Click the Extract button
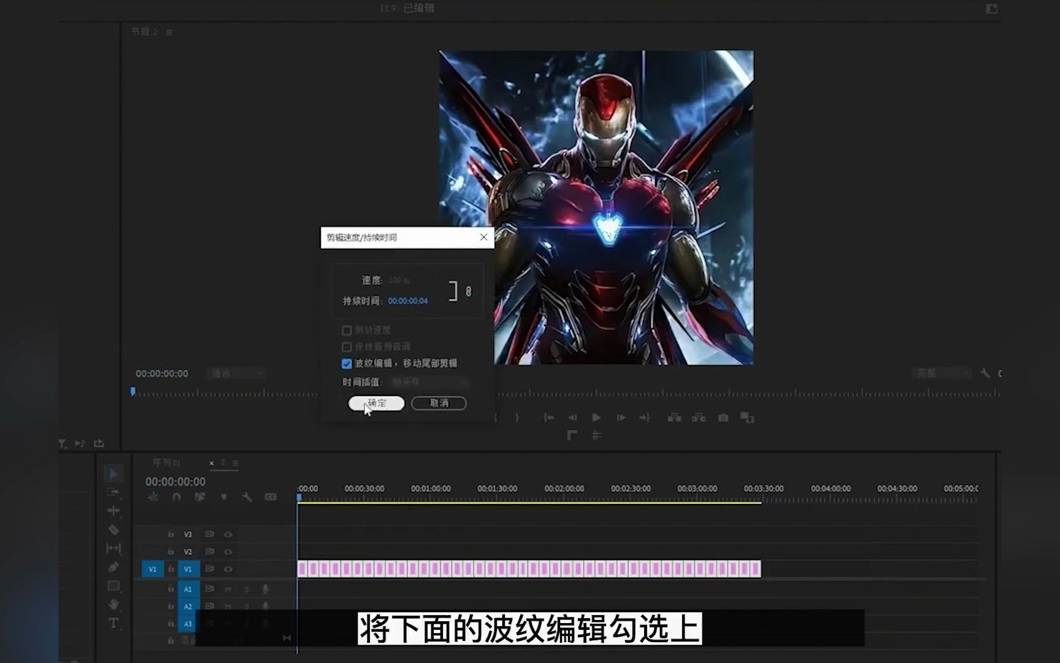 [x=699, y=417]
